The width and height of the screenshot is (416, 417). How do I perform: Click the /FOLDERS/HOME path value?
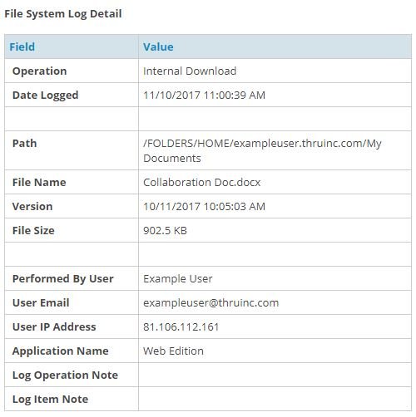click(262, 150)
